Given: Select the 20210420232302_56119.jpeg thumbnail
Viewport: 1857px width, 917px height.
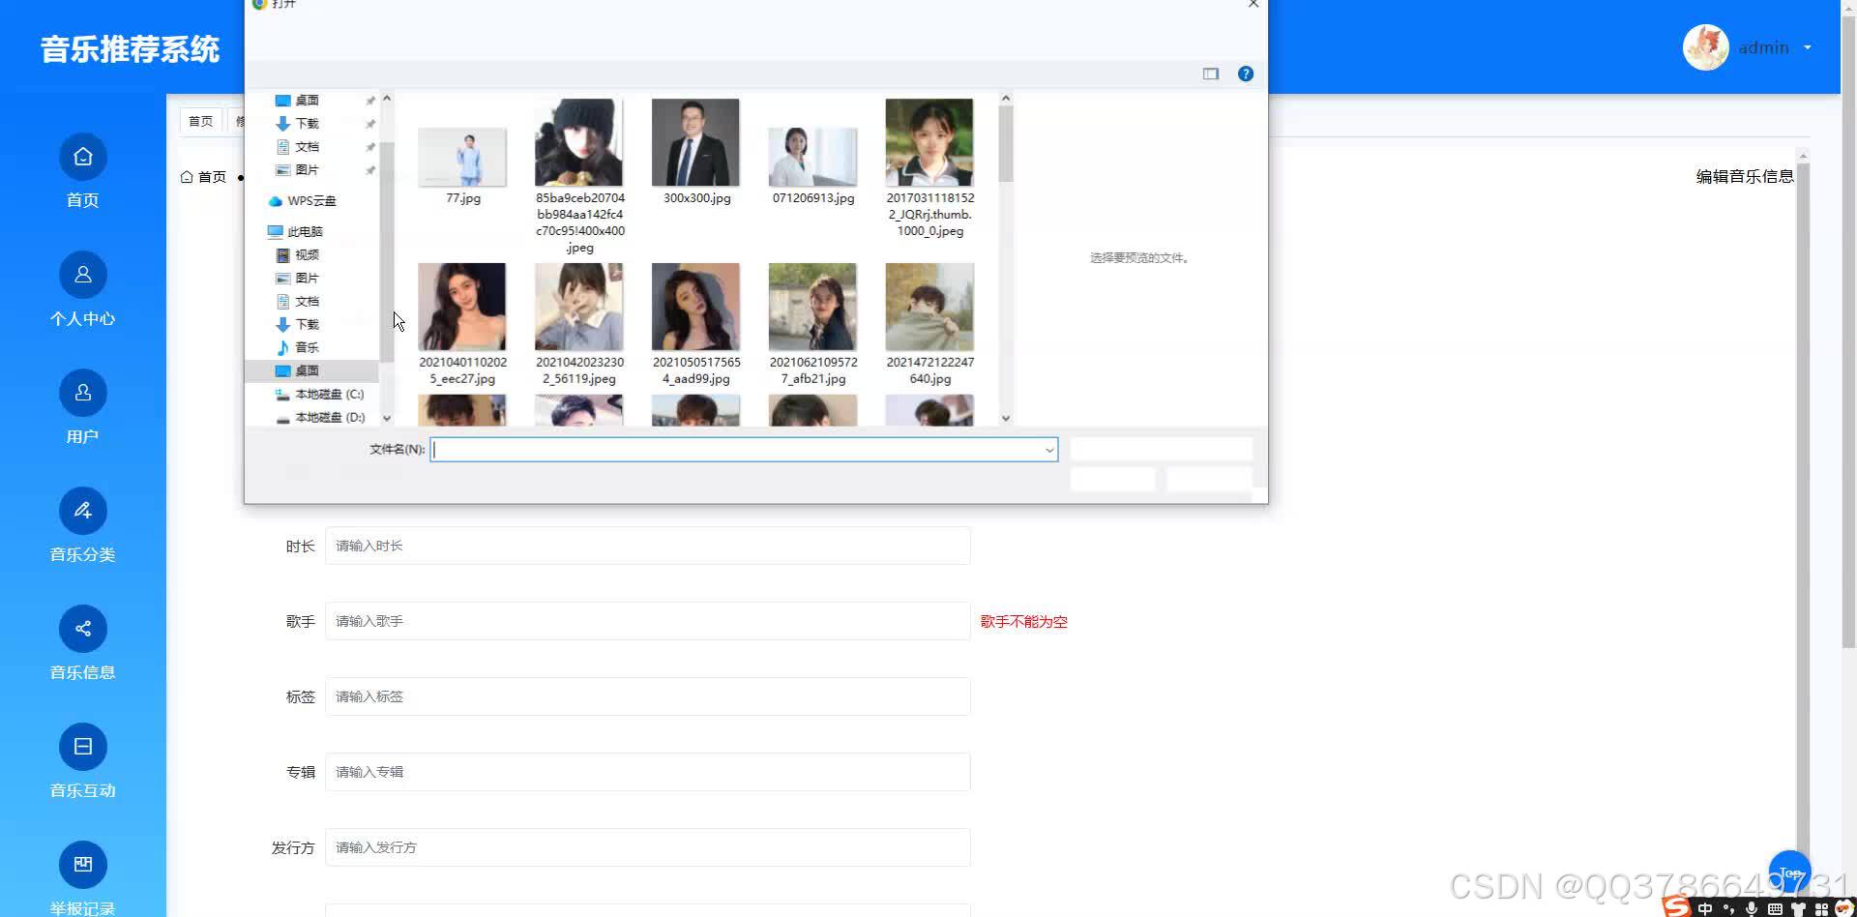Looking at the screenshot, I should tap(578, 307).
